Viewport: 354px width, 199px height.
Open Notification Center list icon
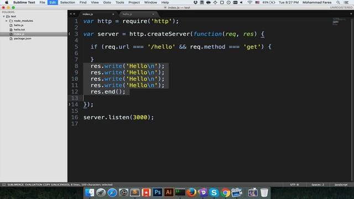pos(346,2)
